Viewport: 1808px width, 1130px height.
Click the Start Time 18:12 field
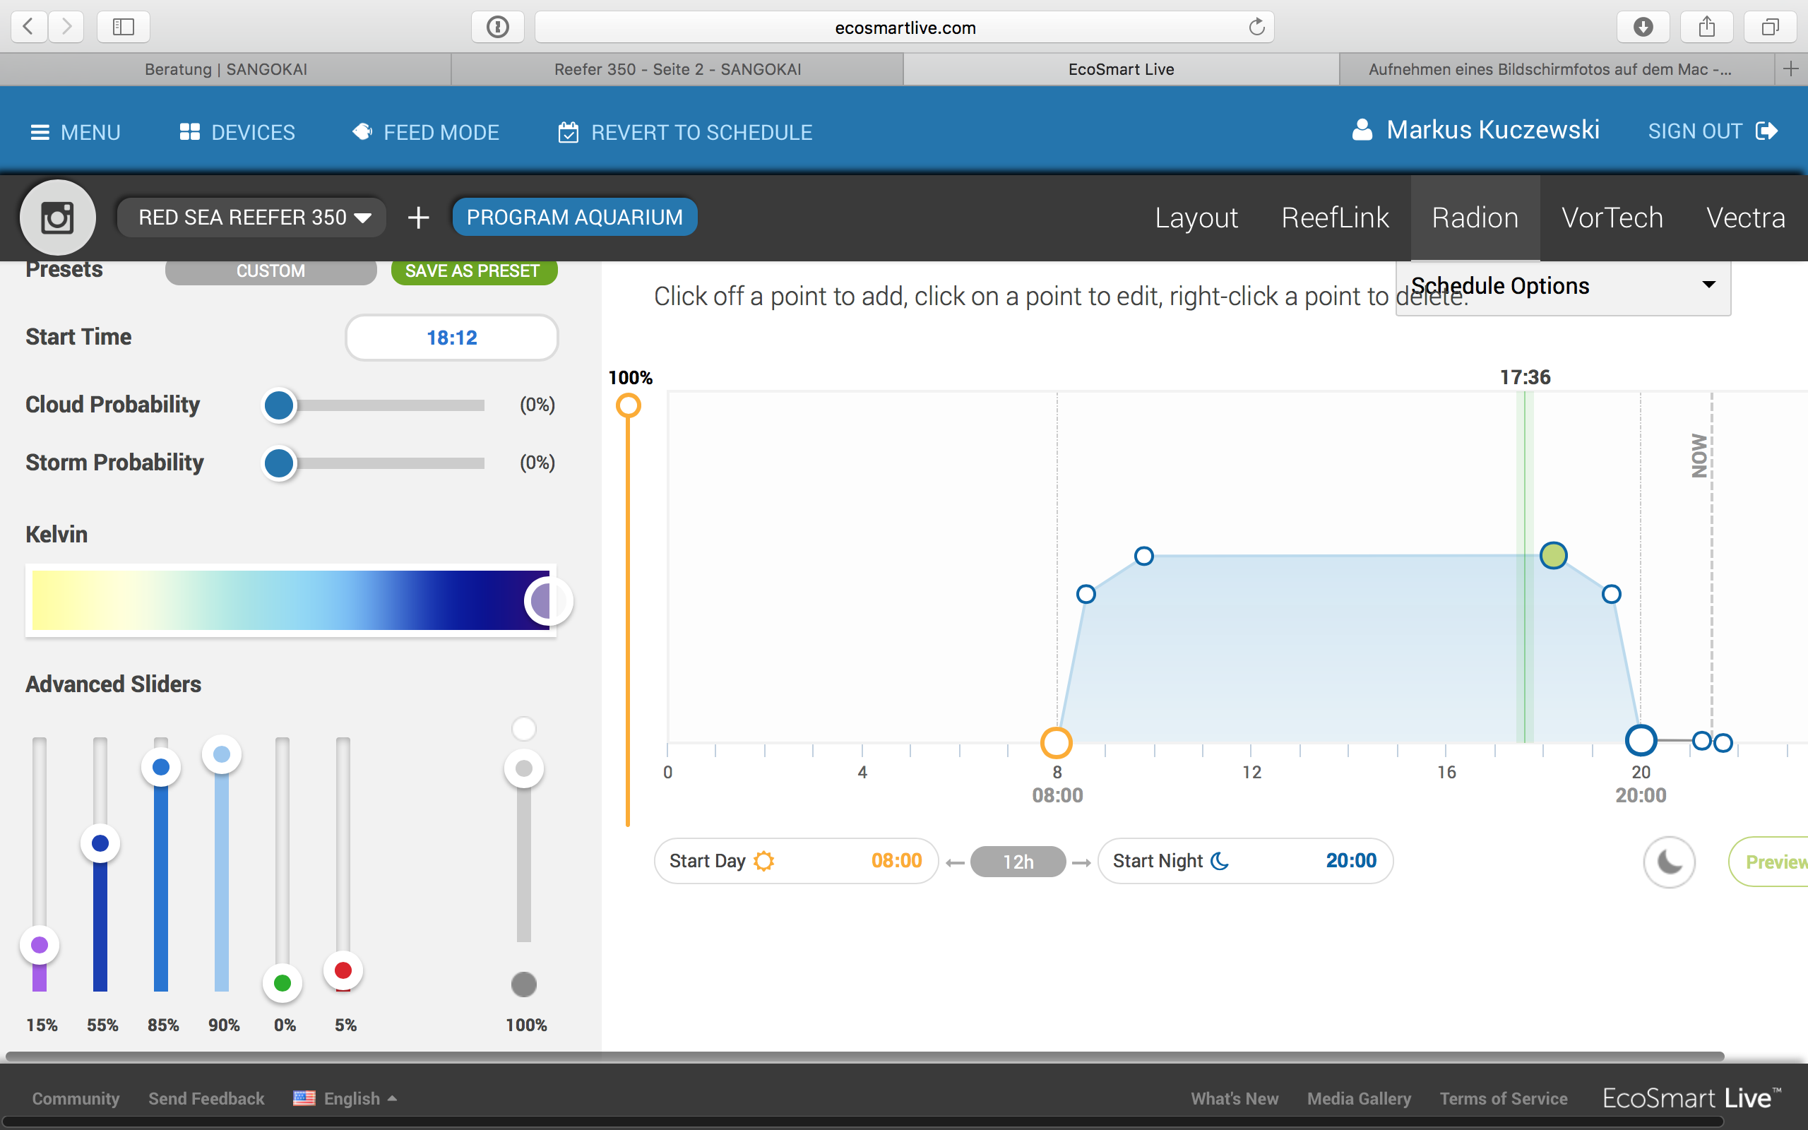451,338
